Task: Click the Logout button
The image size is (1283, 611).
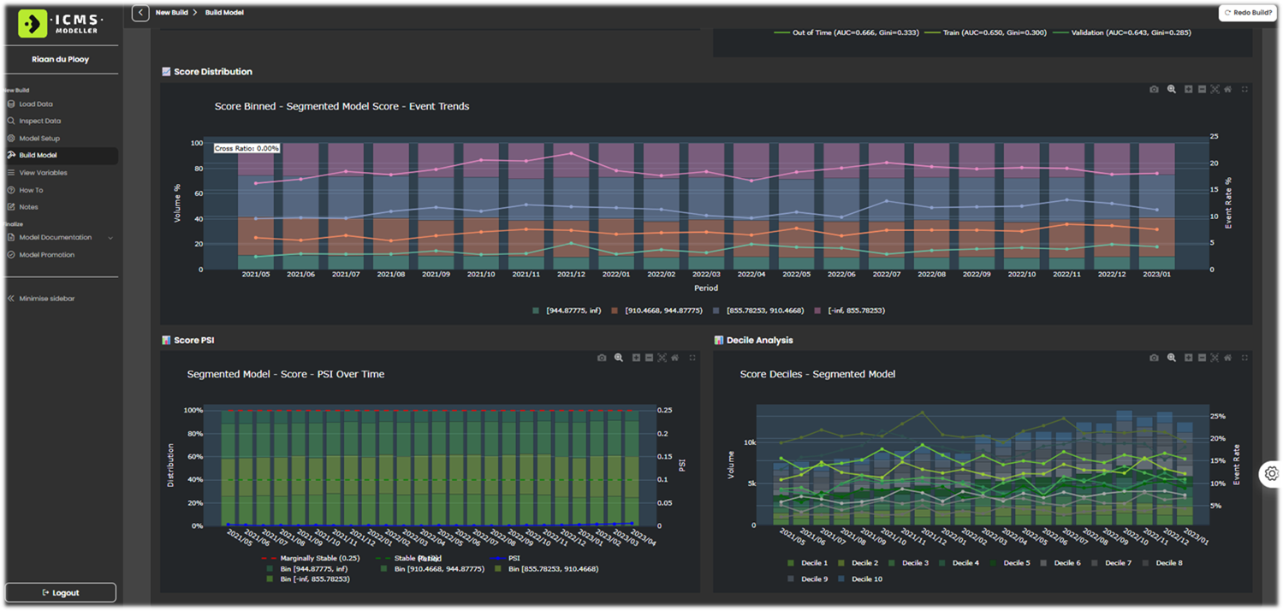Action: [60, 592]
